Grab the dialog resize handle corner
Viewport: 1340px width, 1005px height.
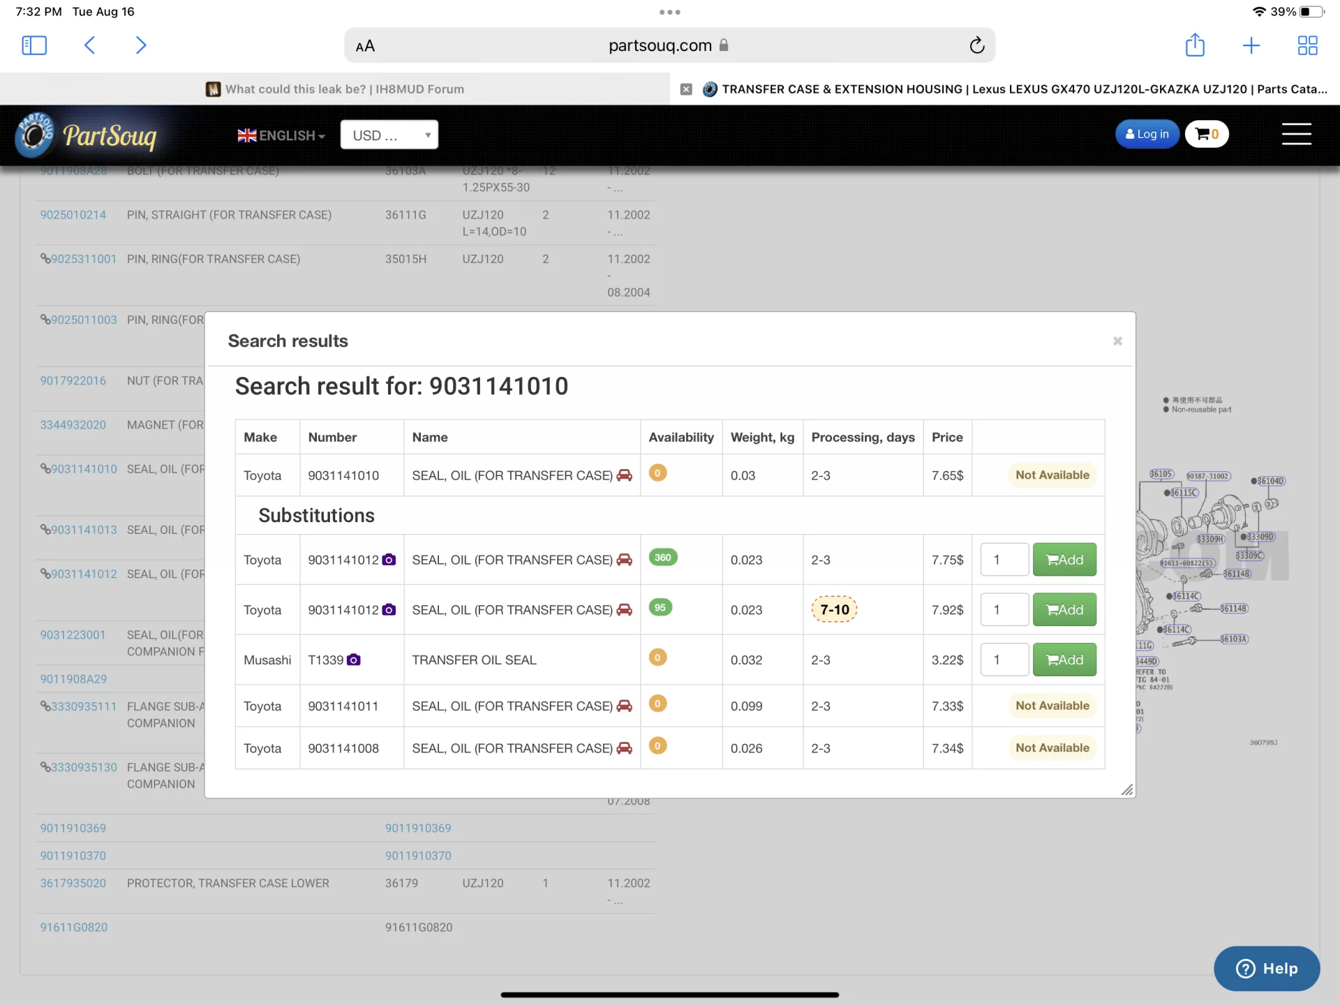click(1127, 790)
